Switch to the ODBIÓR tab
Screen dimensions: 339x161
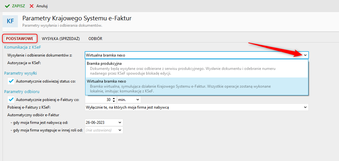[x=95, y=39]
